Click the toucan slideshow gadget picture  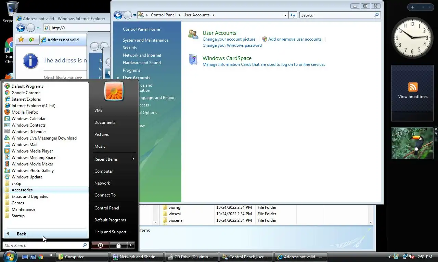(x=412, y=143)
